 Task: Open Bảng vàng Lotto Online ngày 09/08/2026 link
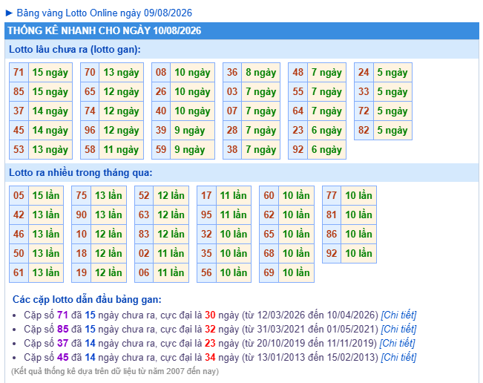(x=104, y=13)
